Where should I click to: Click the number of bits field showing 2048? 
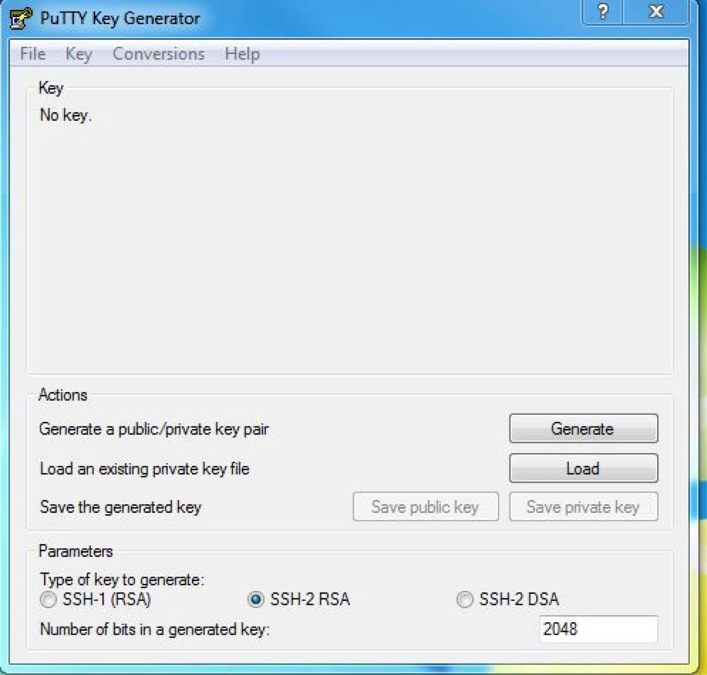tap(598, 629)
